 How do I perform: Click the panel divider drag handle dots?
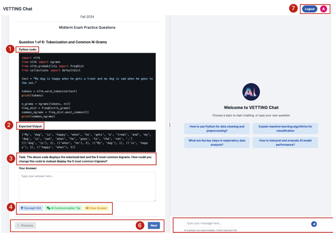[x=170, y=125]
